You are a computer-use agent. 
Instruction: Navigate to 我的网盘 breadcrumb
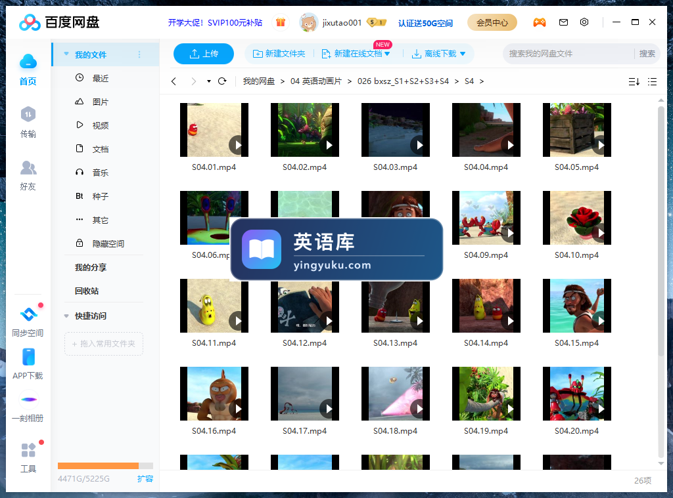click(x=259, y=81)
